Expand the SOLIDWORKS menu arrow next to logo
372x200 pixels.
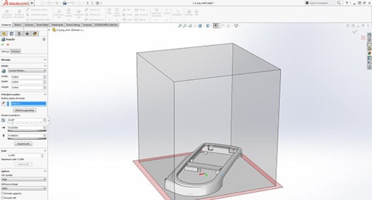coord(32,3)
